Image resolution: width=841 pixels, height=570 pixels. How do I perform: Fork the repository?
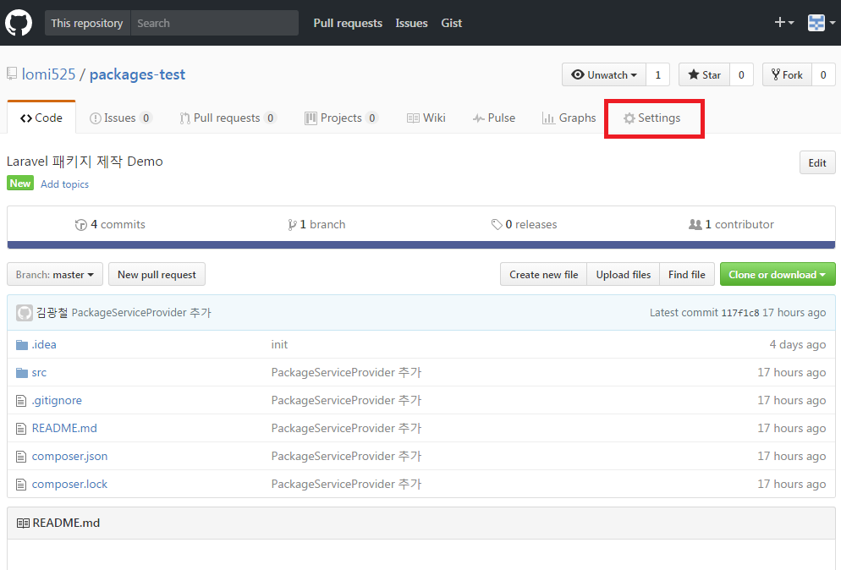click(x=787, y=74)
